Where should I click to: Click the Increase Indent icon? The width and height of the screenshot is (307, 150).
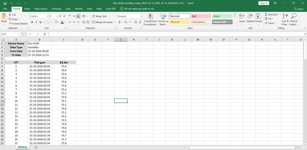pyautogui.click(x=88, y=22)
